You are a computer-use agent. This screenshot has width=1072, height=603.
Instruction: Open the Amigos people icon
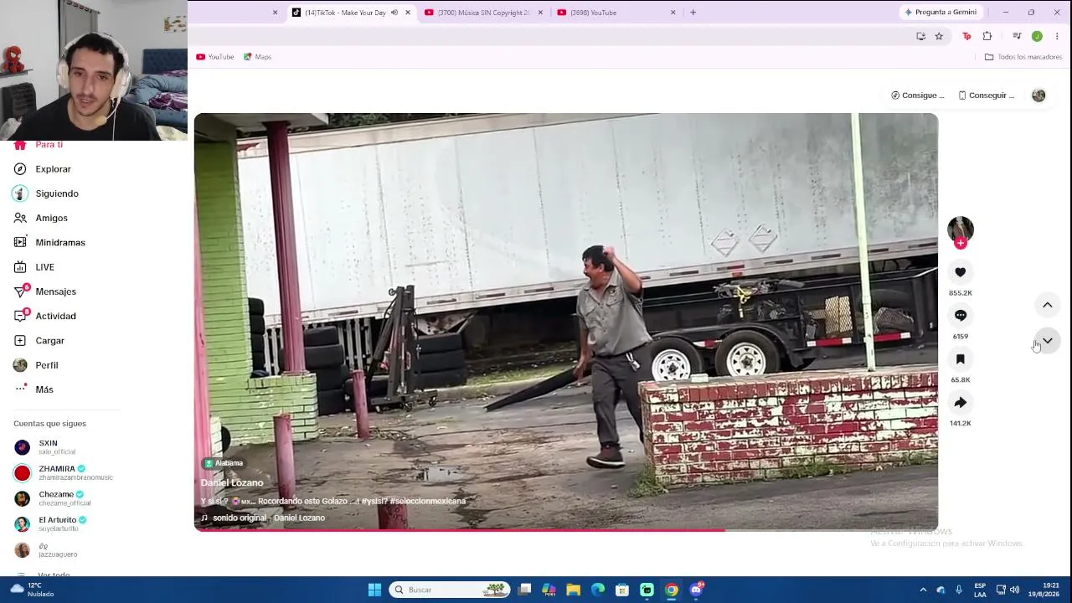click(20, 218)
